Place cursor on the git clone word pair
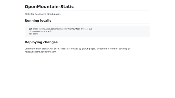This screenshot has height=98, width=175. [34, 29]
